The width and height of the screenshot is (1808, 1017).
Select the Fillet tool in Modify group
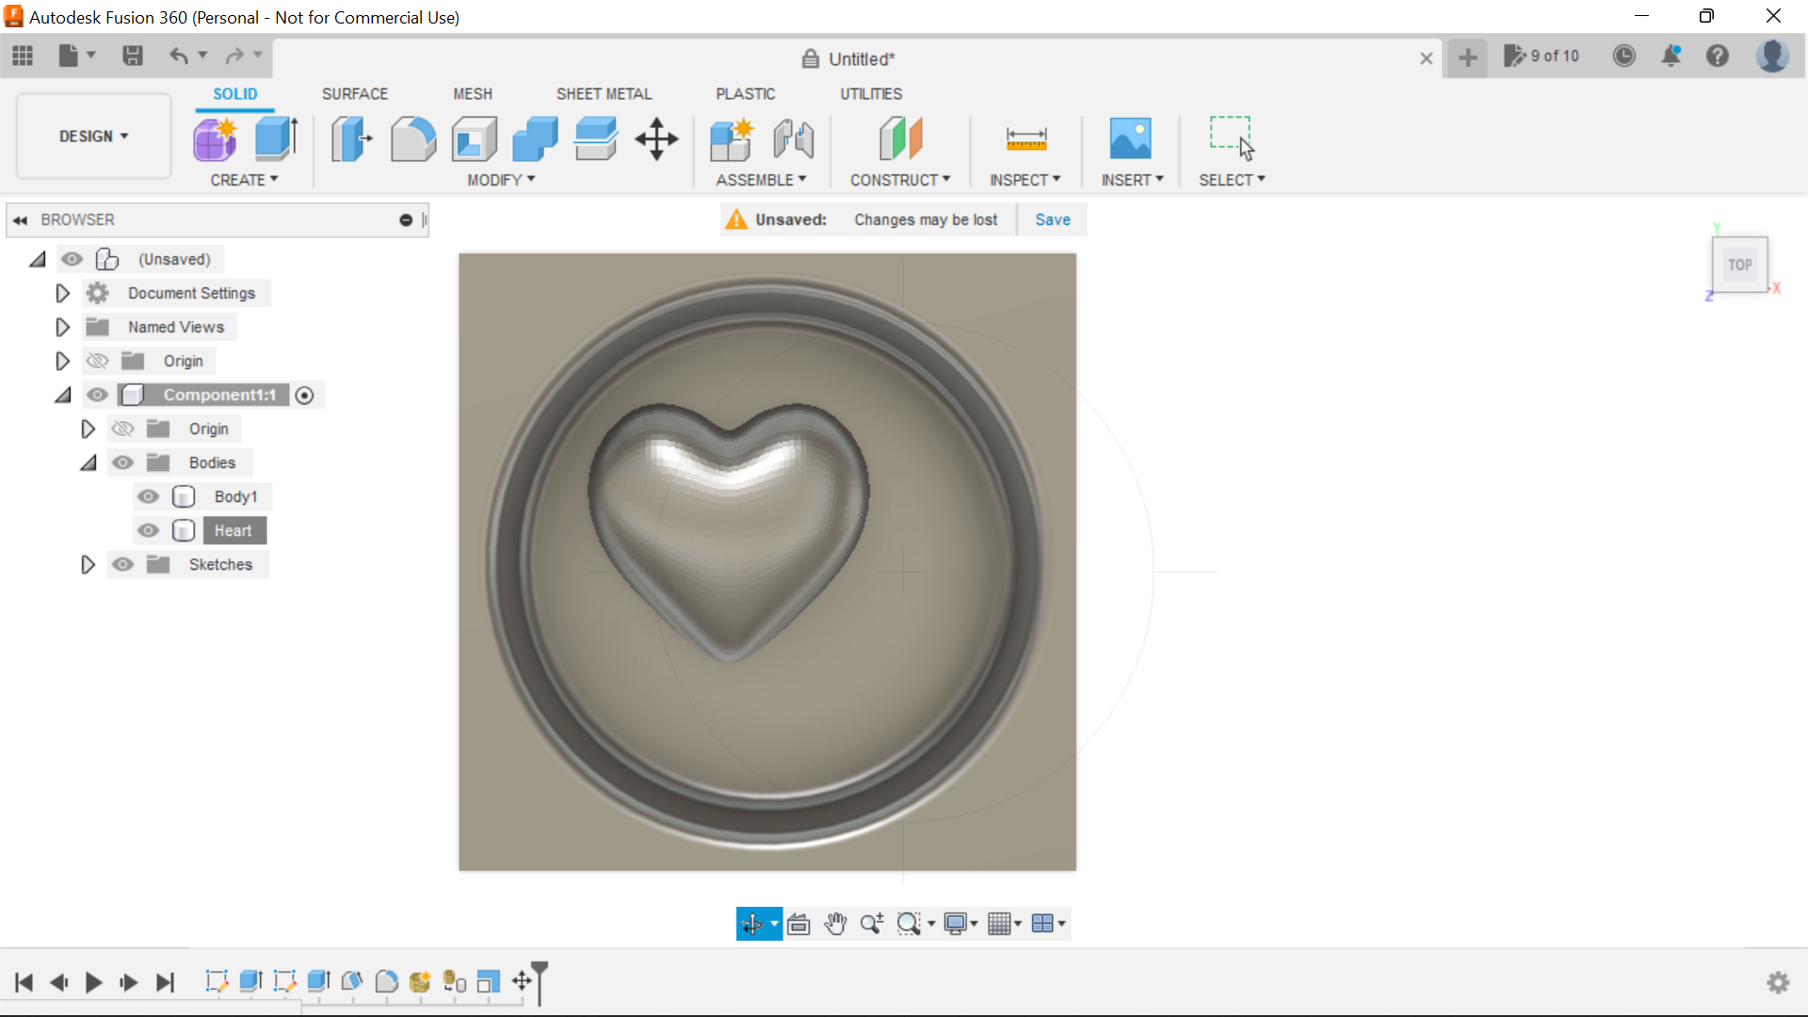pyautogui.click(x=412, y=138)
